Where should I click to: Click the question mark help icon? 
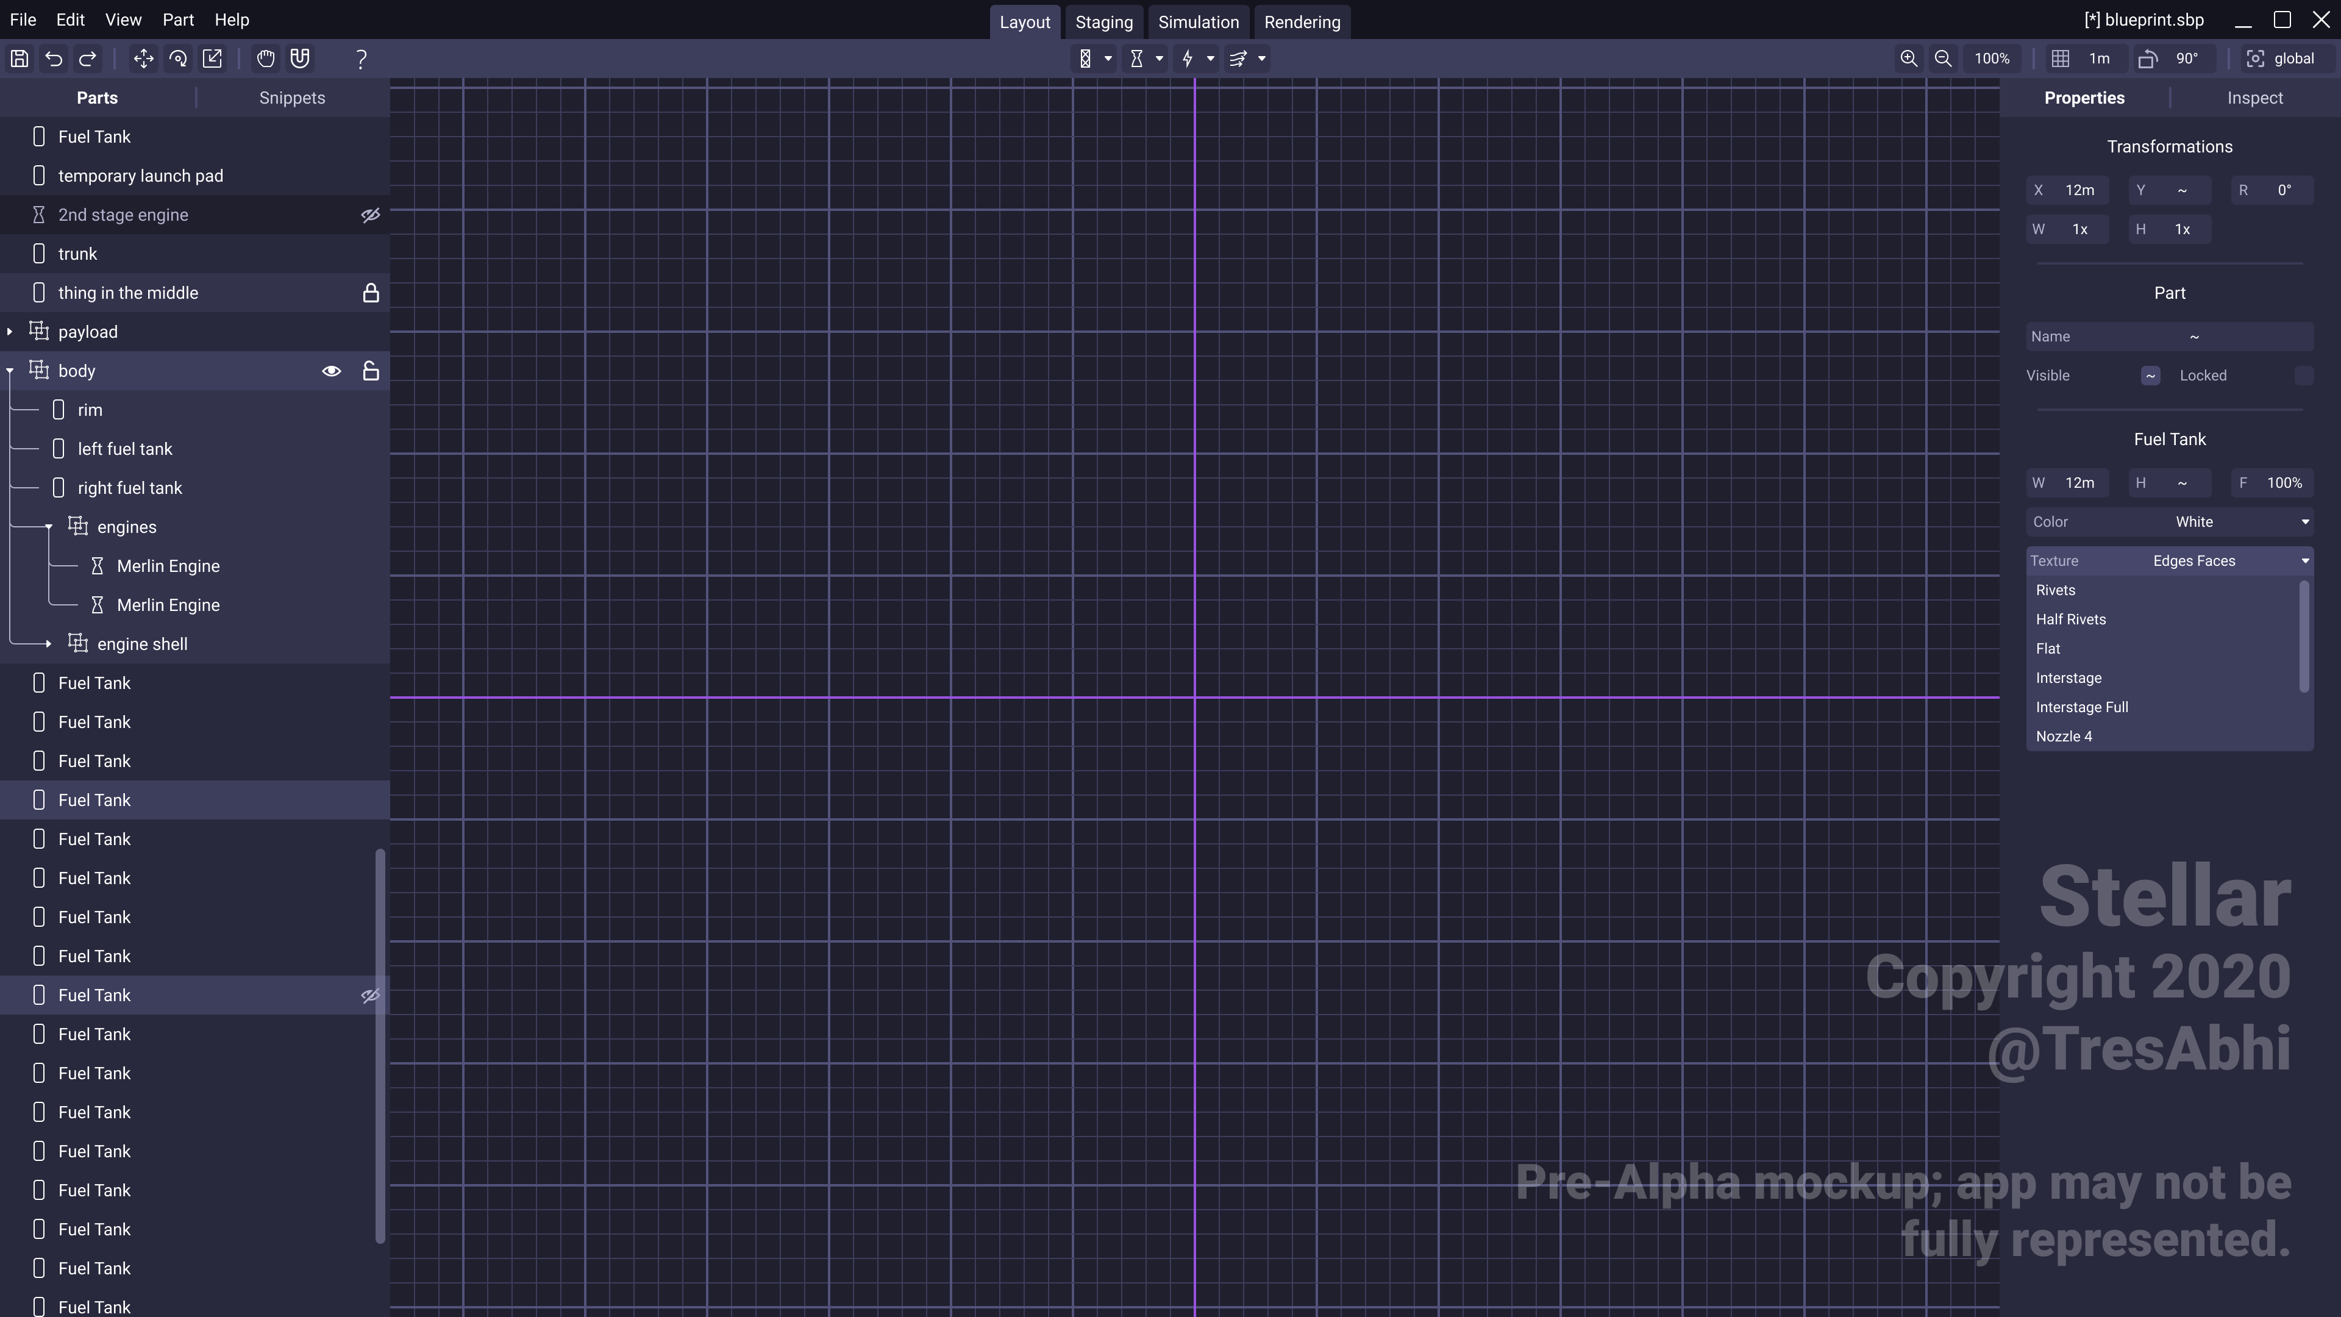(x=361, y=59)
